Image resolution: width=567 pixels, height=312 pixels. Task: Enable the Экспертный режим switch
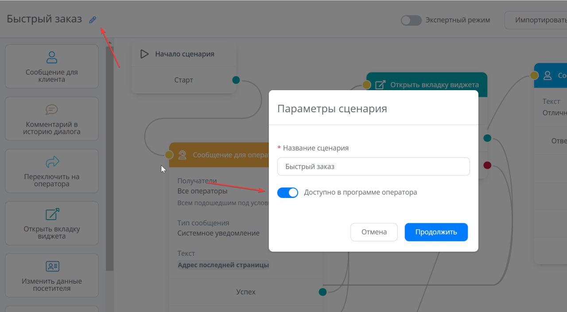[x=411, y=20]
